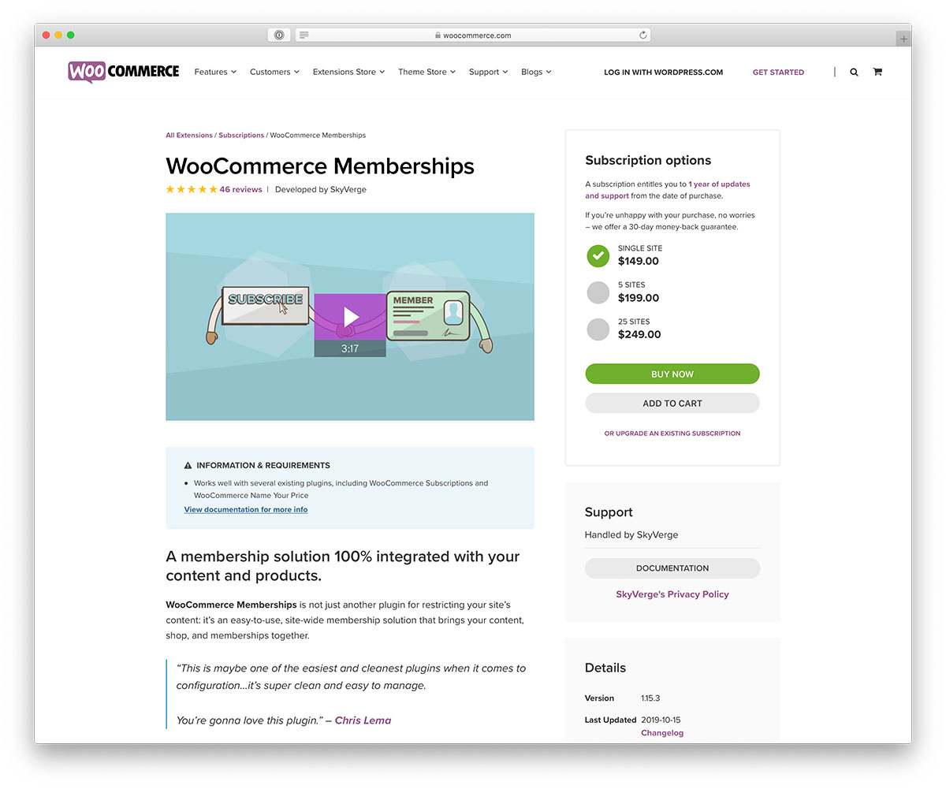Open the Extensions Store dropdown

348,72
